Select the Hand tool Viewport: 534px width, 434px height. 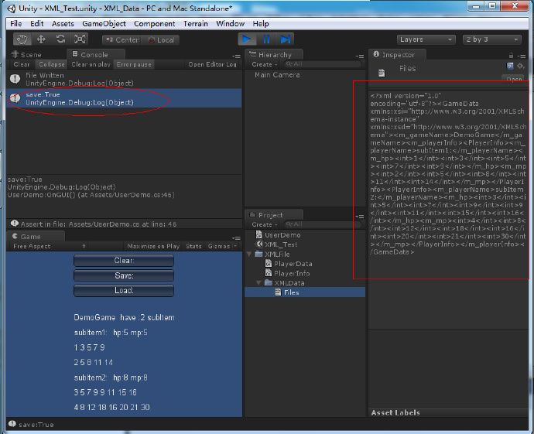pyautogui.click(x=22, y=39)
